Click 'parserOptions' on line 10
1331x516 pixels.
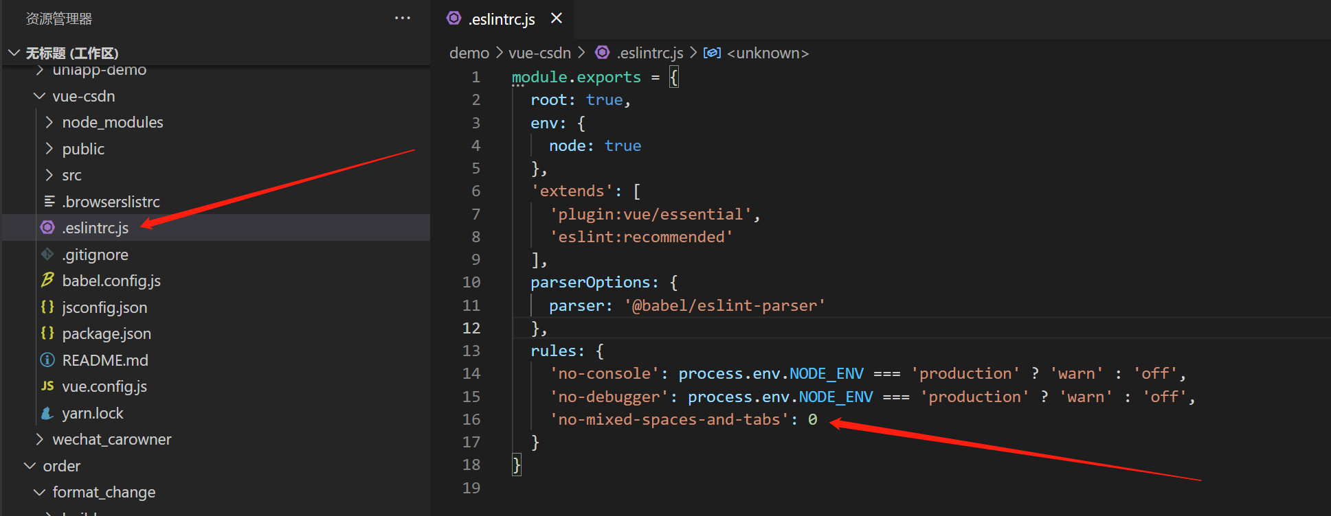[x=590, y=282]
